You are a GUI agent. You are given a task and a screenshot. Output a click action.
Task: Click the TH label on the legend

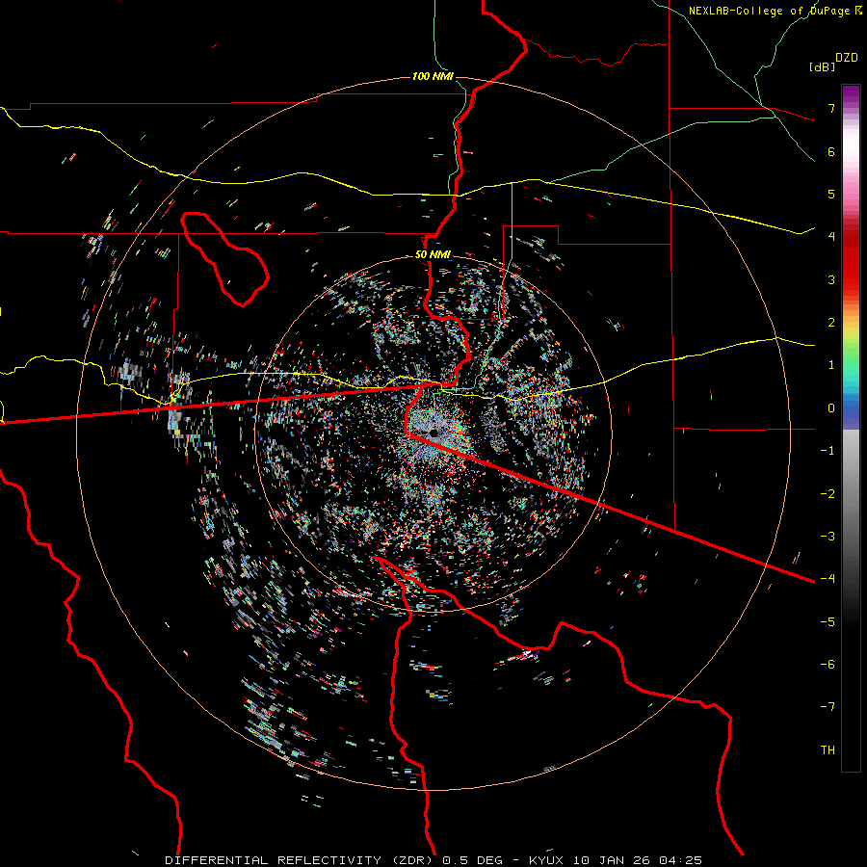point(828,750)
